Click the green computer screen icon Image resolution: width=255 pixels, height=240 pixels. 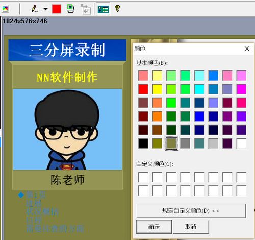point(71,9)
